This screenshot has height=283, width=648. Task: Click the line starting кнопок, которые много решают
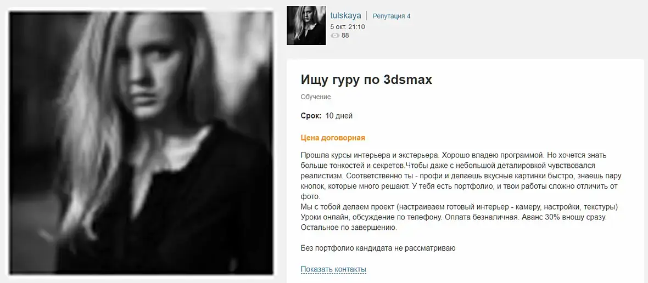click(x=459, y=186)
